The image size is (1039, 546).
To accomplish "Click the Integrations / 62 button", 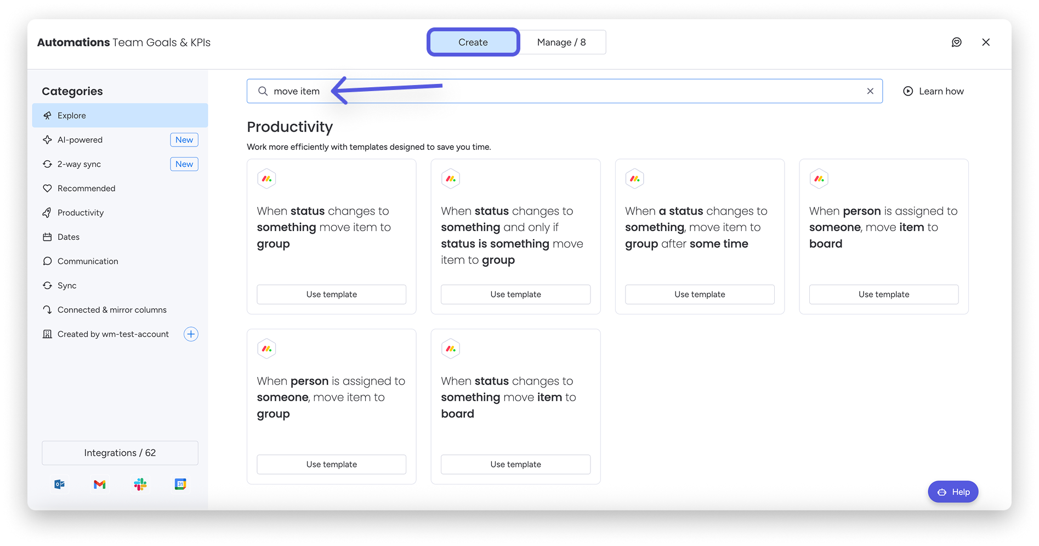I will (x=120, y=453).
